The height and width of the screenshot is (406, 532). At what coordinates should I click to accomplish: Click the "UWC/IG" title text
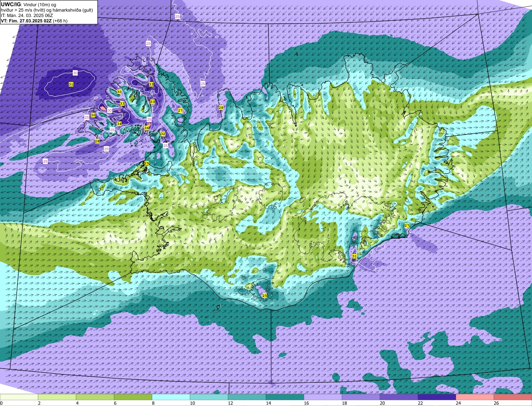pyautogui.click(x=11, y=5)
